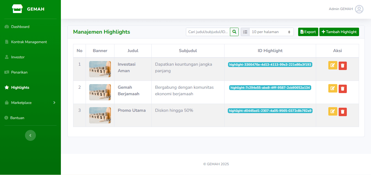Click the Export button
The width and height of the screenshot is (371, 175).
tap(308, 32)
